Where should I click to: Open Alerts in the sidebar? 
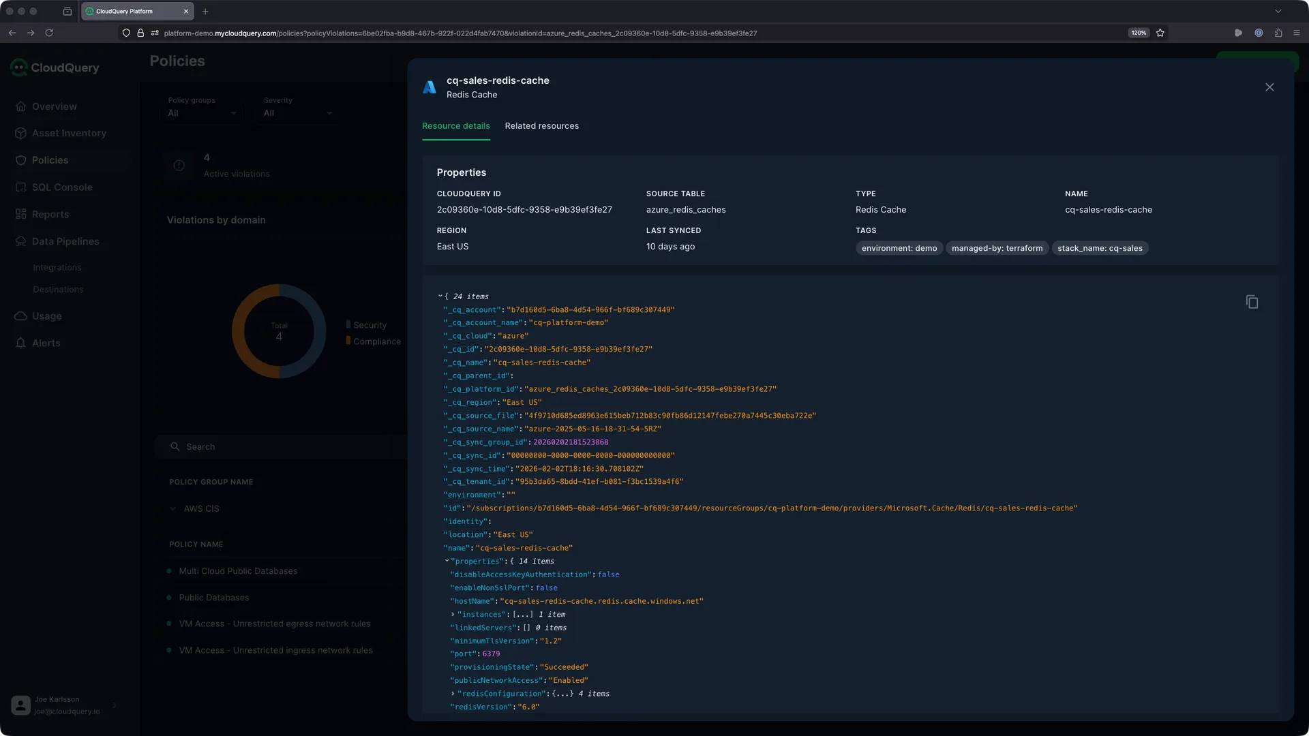click(46, 343)
